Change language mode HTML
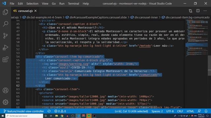The image size is (211, 118). [x=190, y=111]
